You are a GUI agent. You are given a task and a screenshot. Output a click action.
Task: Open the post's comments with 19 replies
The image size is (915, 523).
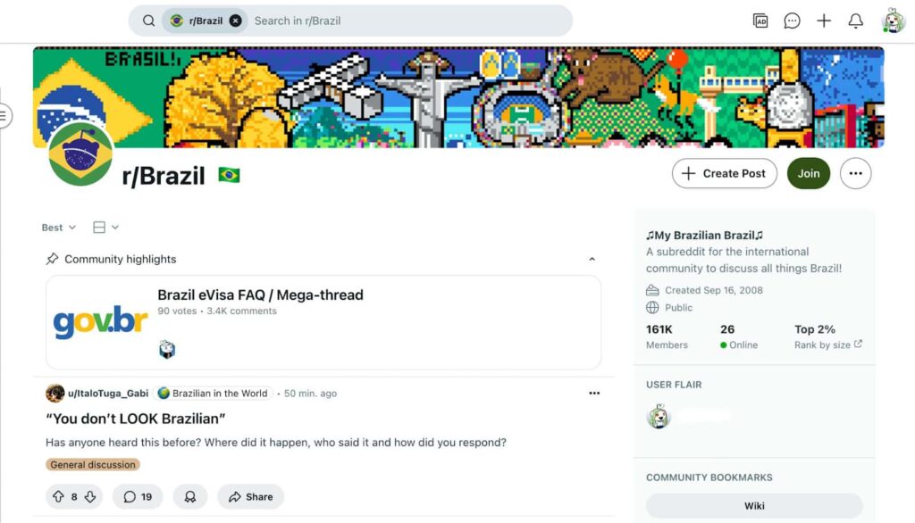tap(138, 497)
